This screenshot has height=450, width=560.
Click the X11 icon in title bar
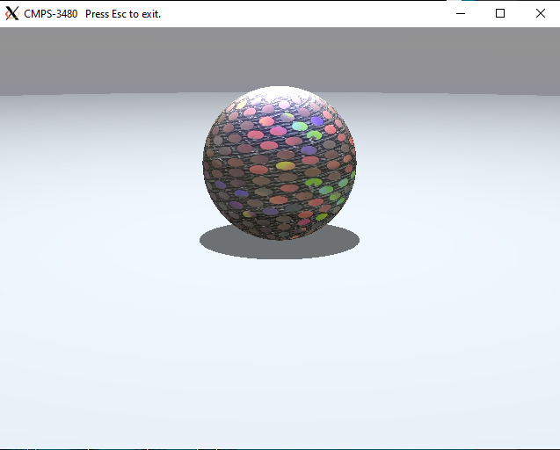click(11, 13)
